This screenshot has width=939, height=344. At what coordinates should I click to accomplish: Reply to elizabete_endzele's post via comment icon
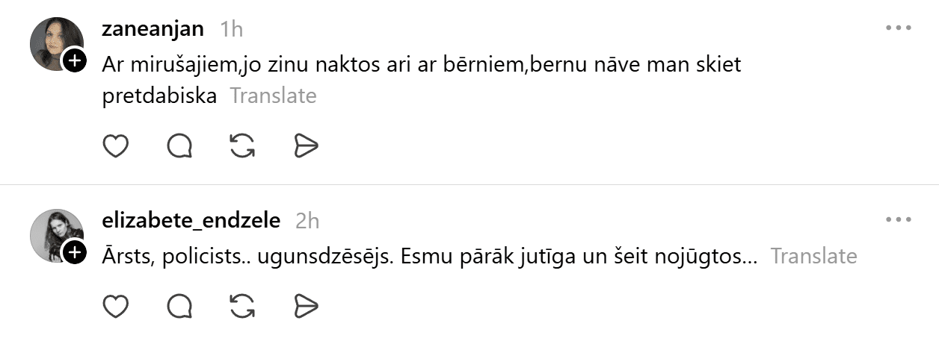[x=179, y=306]
